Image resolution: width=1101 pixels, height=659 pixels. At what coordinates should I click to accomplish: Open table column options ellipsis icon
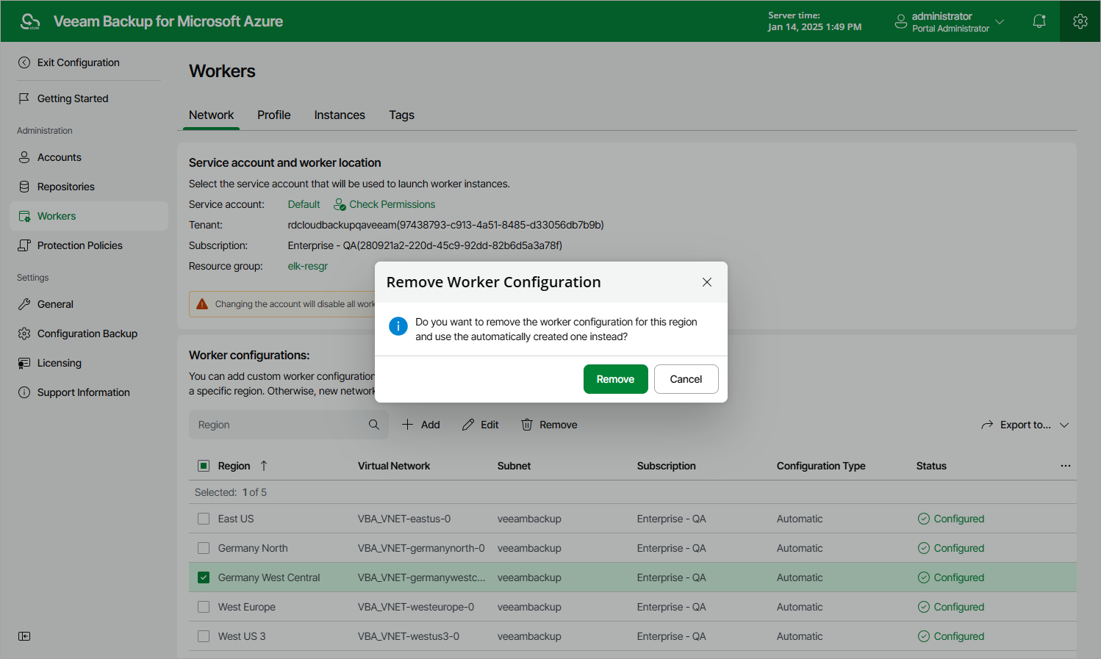pos(1066,466)
